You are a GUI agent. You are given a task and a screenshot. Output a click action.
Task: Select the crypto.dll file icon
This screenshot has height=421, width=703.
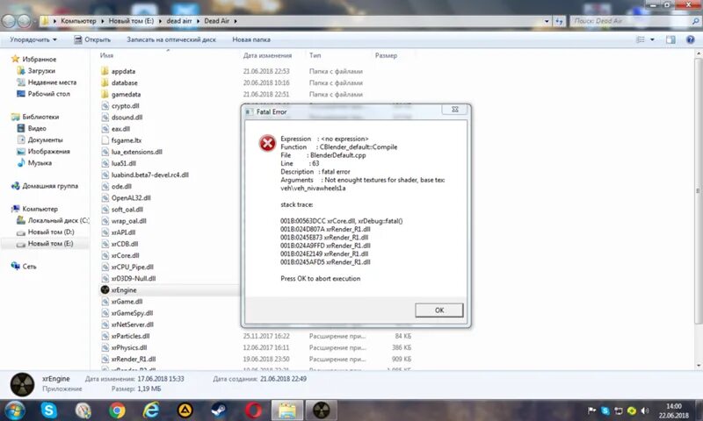(105, 106)
